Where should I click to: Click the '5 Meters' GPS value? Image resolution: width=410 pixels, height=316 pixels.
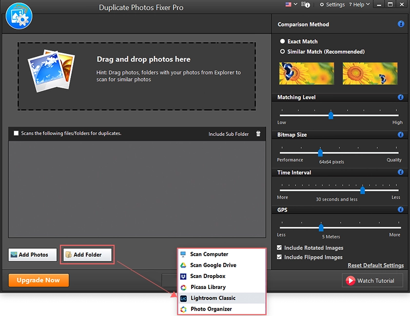(331, 237)
